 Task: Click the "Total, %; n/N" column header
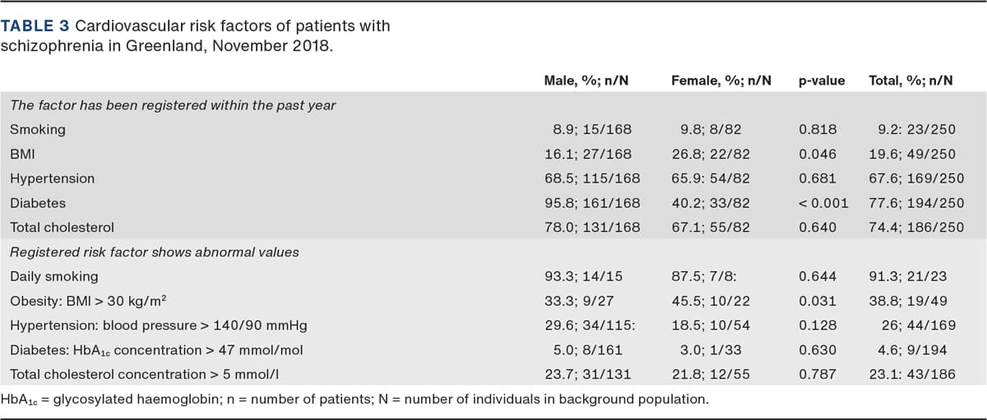(x=911, y=81)
